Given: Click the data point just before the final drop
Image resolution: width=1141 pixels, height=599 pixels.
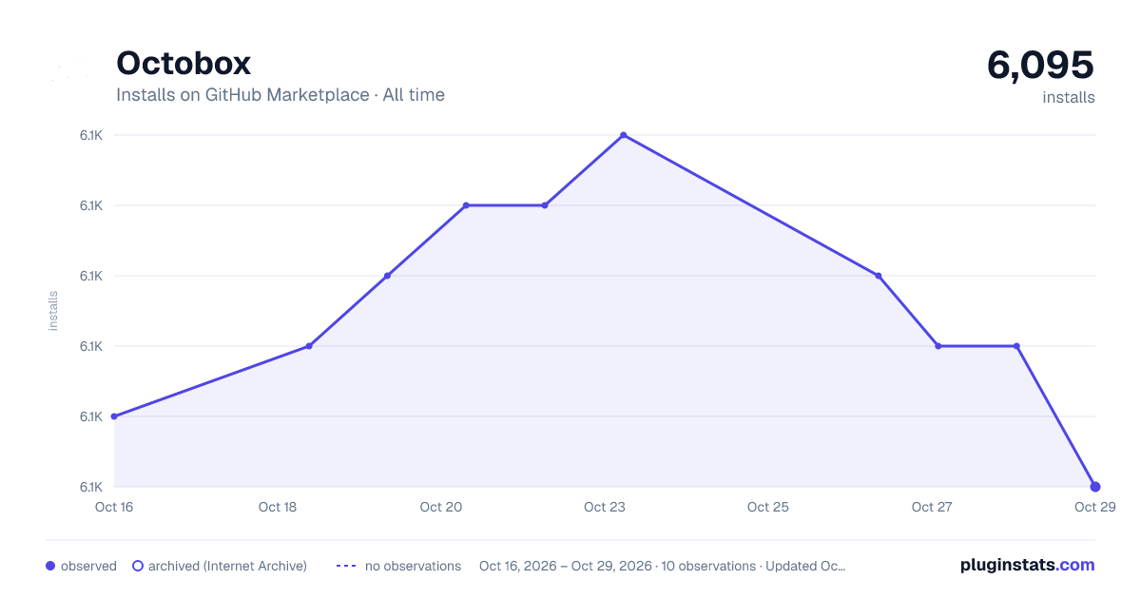Looking at the screenshot, I should coord(1016,346).
